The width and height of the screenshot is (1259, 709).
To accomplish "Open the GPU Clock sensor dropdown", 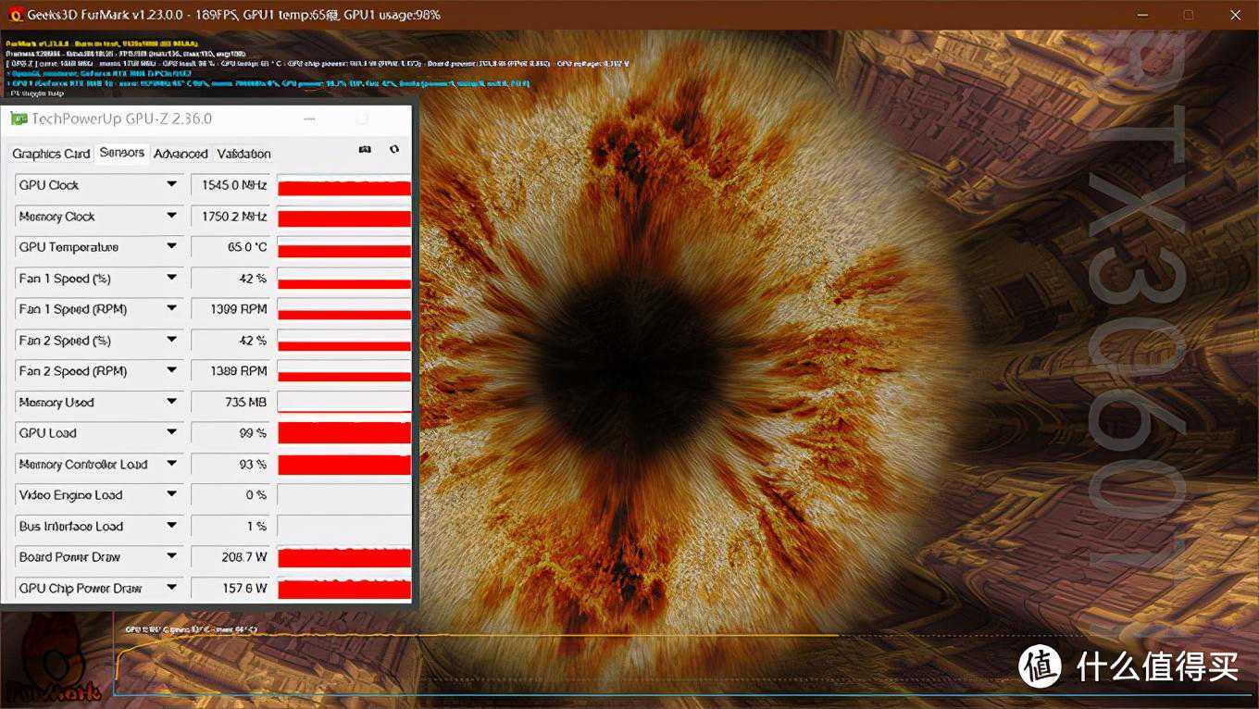I will pyautogui.click(x=171, y=185).
